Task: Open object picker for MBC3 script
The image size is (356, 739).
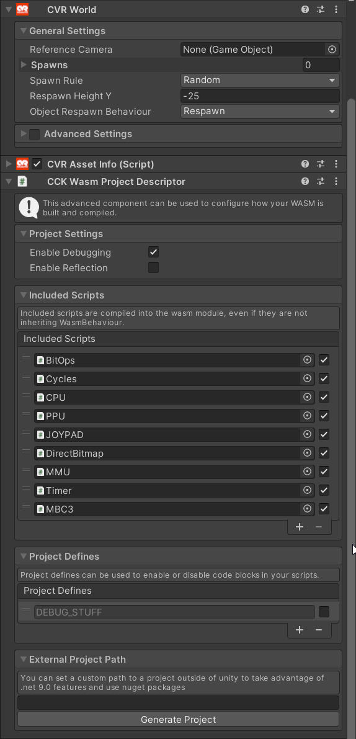Action: [307, 509]
